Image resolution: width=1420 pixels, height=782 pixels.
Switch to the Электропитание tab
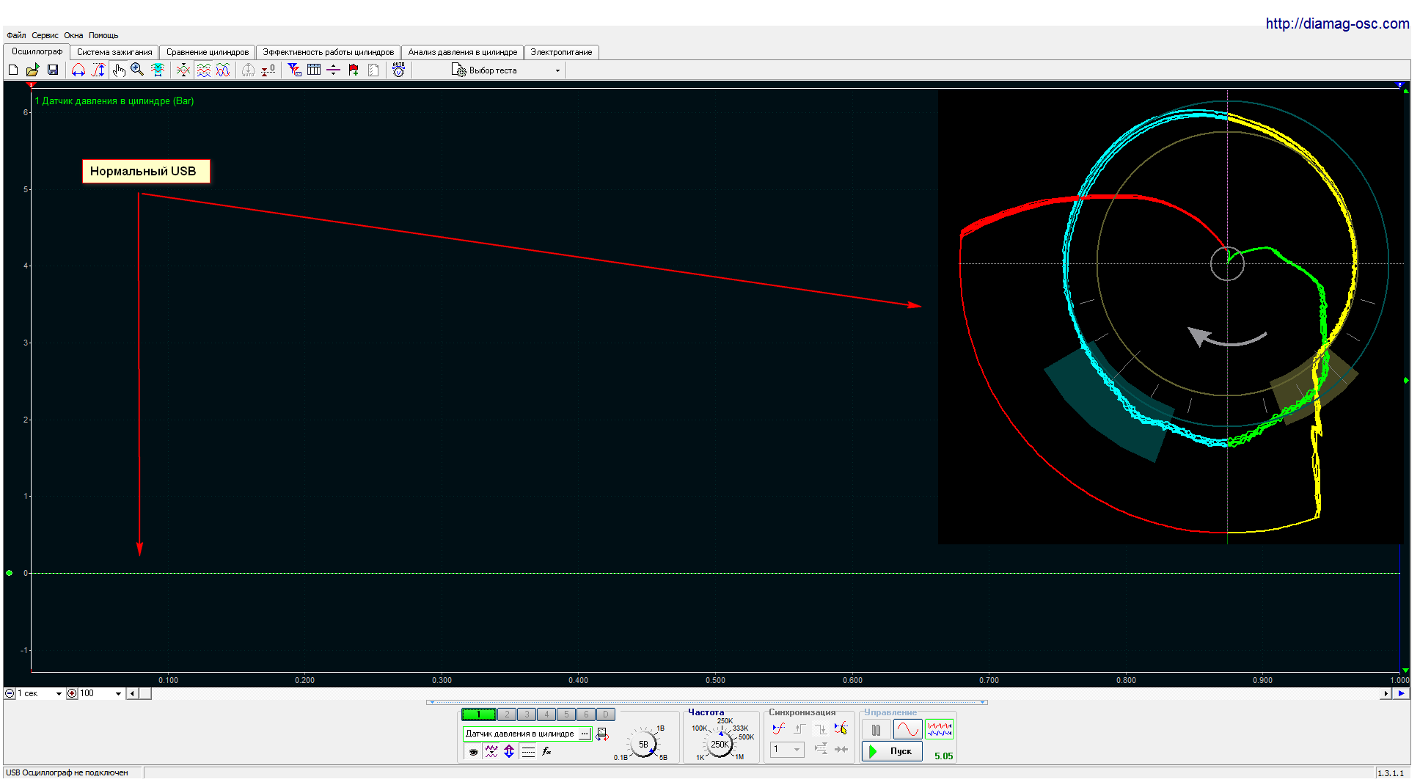pos(561,52)
